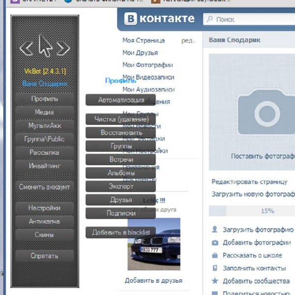Open Мои Аудиозаписи link
This screenshot has height=295, width=295.
[148, 89]
